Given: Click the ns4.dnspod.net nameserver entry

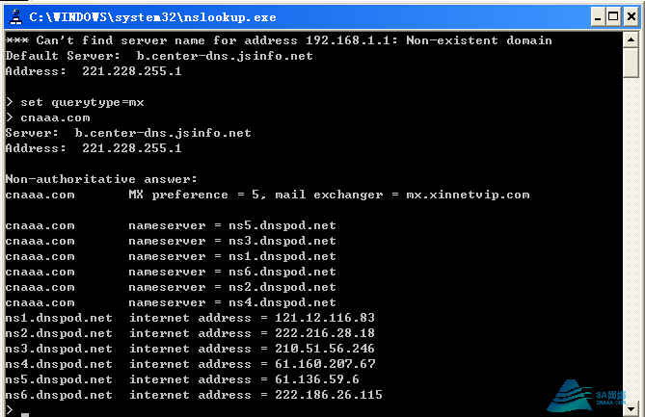Looking at the screenshot, I should pos(282,302).
